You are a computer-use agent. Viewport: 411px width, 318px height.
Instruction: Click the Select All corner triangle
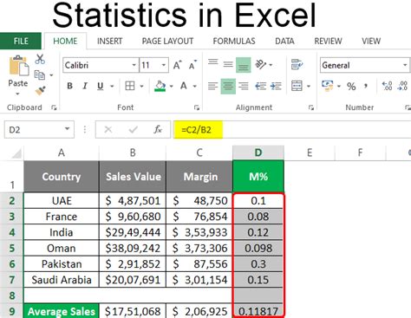tap(16, 153)
